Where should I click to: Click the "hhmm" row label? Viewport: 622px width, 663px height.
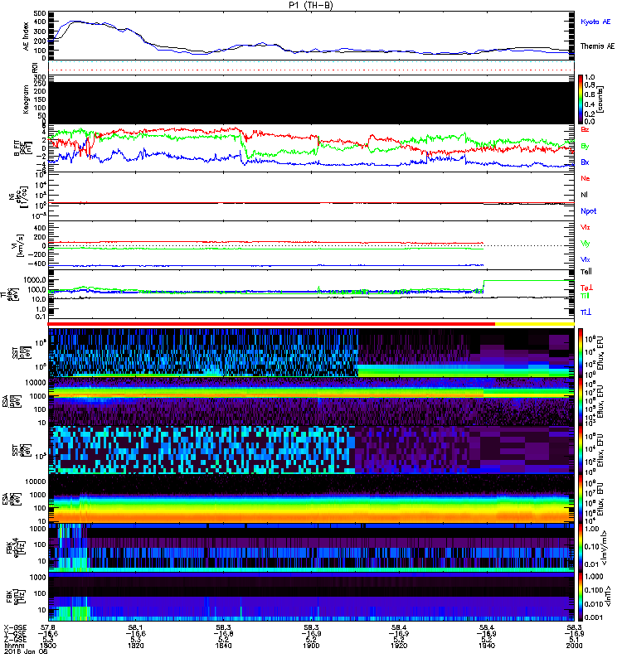point(14,646)
